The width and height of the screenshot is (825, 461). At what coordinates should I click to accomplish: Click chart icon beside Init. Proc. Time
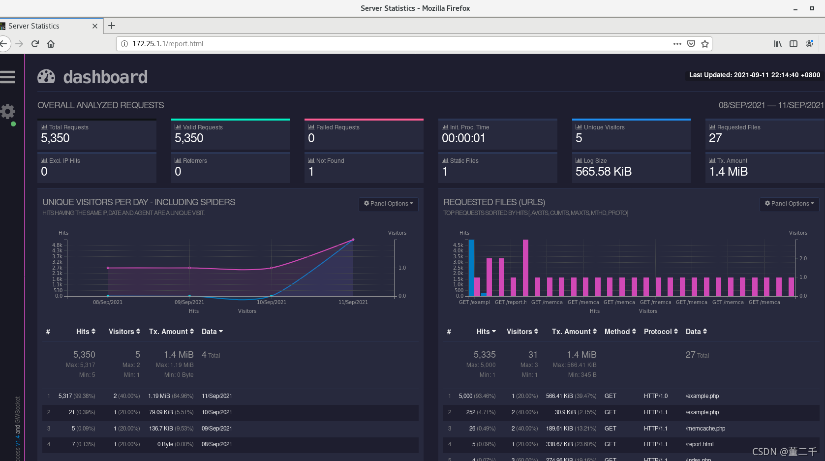[x=445, y=127]
